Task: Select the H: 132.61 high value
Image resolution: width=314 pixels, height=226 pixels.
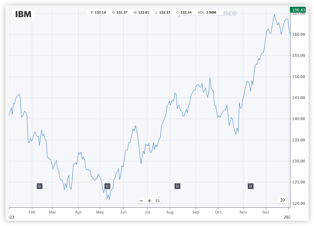Action: [141, 12]
